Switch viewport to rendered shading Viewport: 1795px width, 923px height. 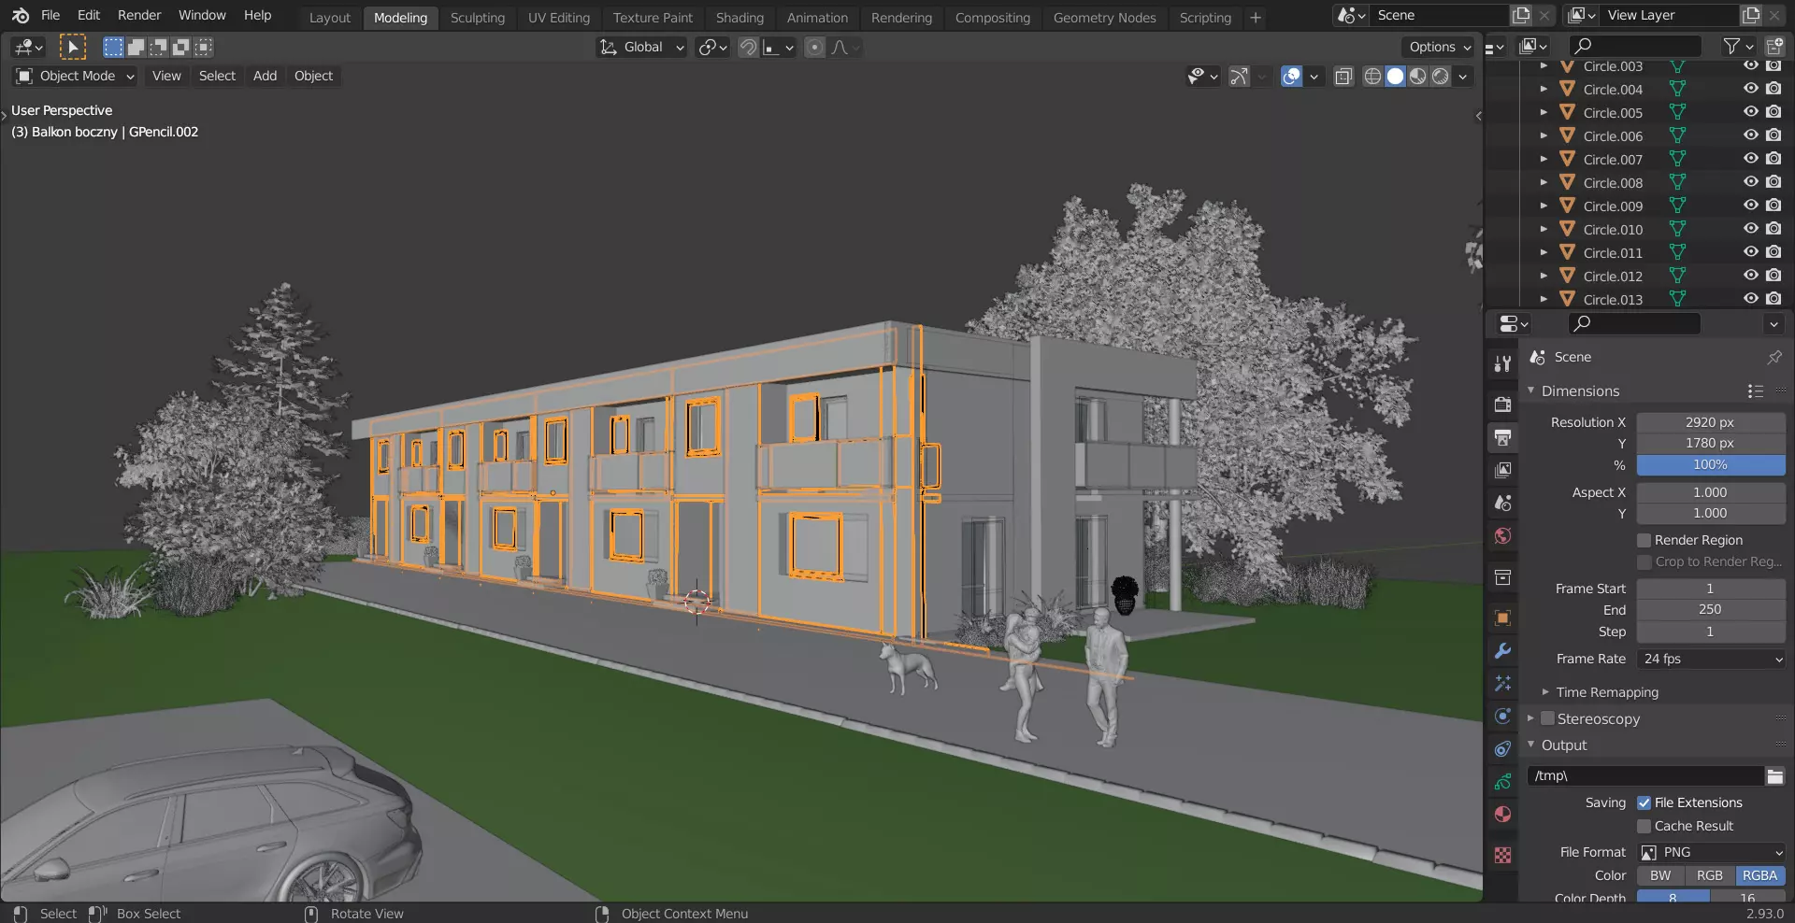pos(1441,77)
